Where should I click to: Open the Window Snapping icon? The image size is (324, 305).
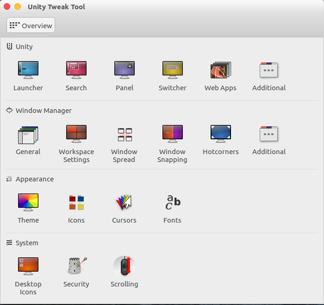tap(173, 134)
